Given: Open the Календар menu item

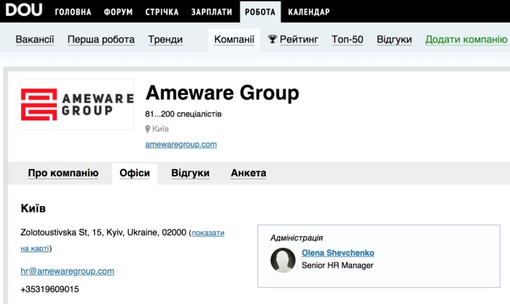Looking at the screenshot, I should (309, 12).
